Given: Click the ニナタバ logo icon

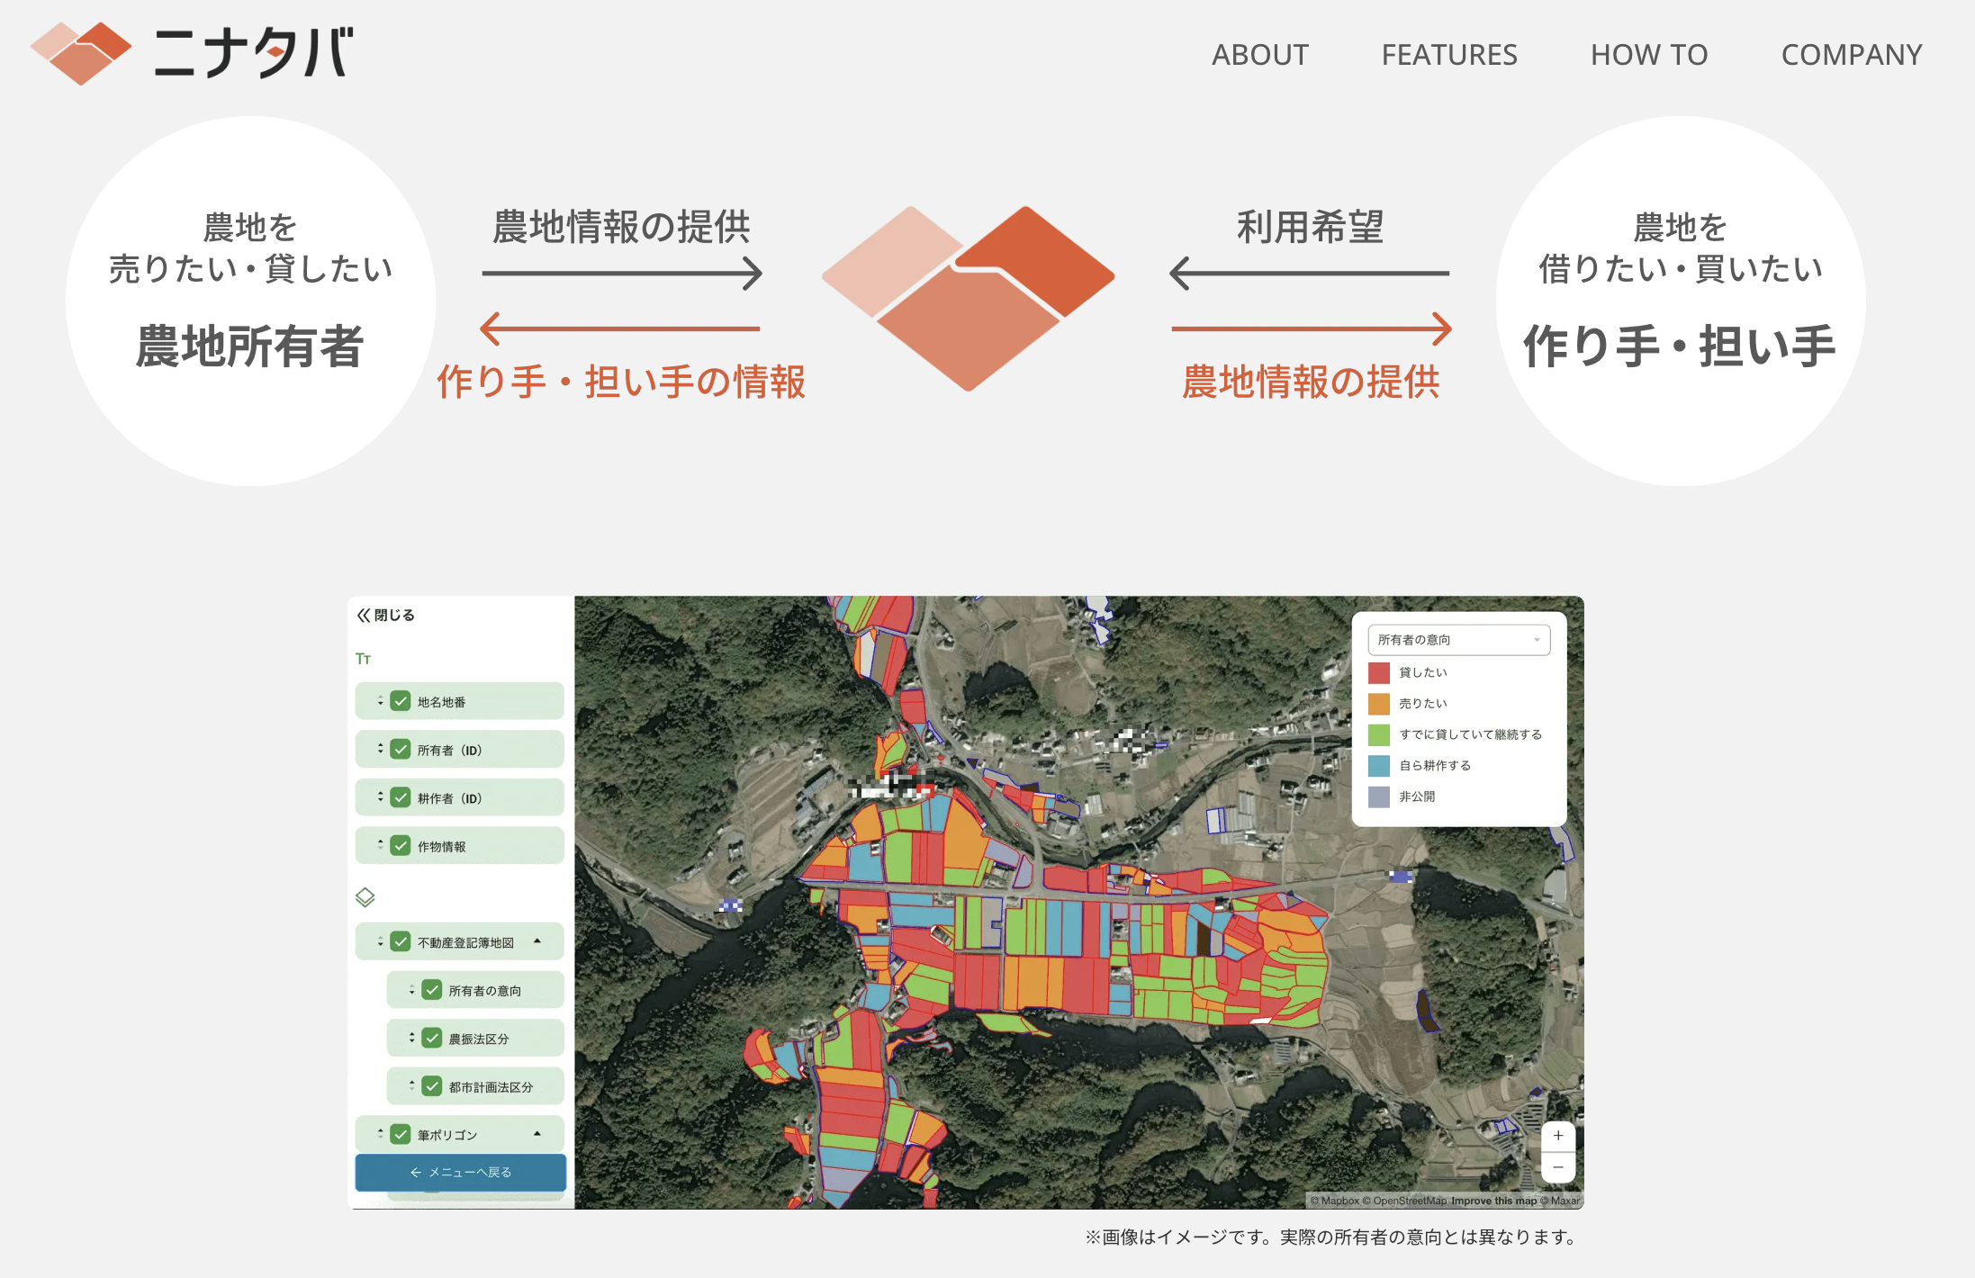Looking at the screenshot, I should [81, 53].
